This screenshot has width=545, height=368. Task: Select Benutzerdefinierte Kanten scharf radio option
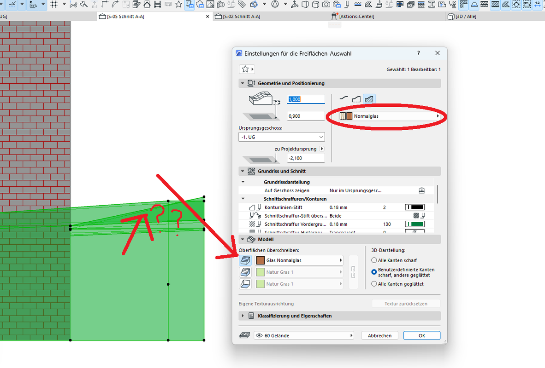point(374,272)
